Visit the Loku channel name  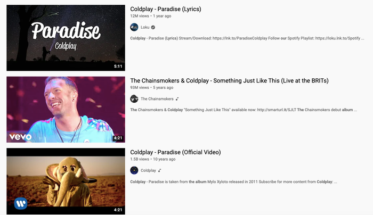[x=145, y=27]
